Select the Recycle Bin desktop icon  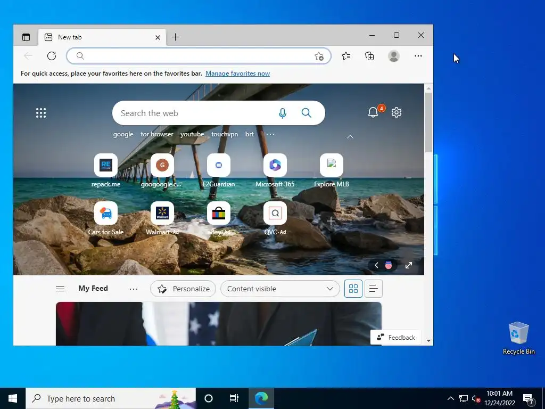pyautogui.click(x=518, y=338)
